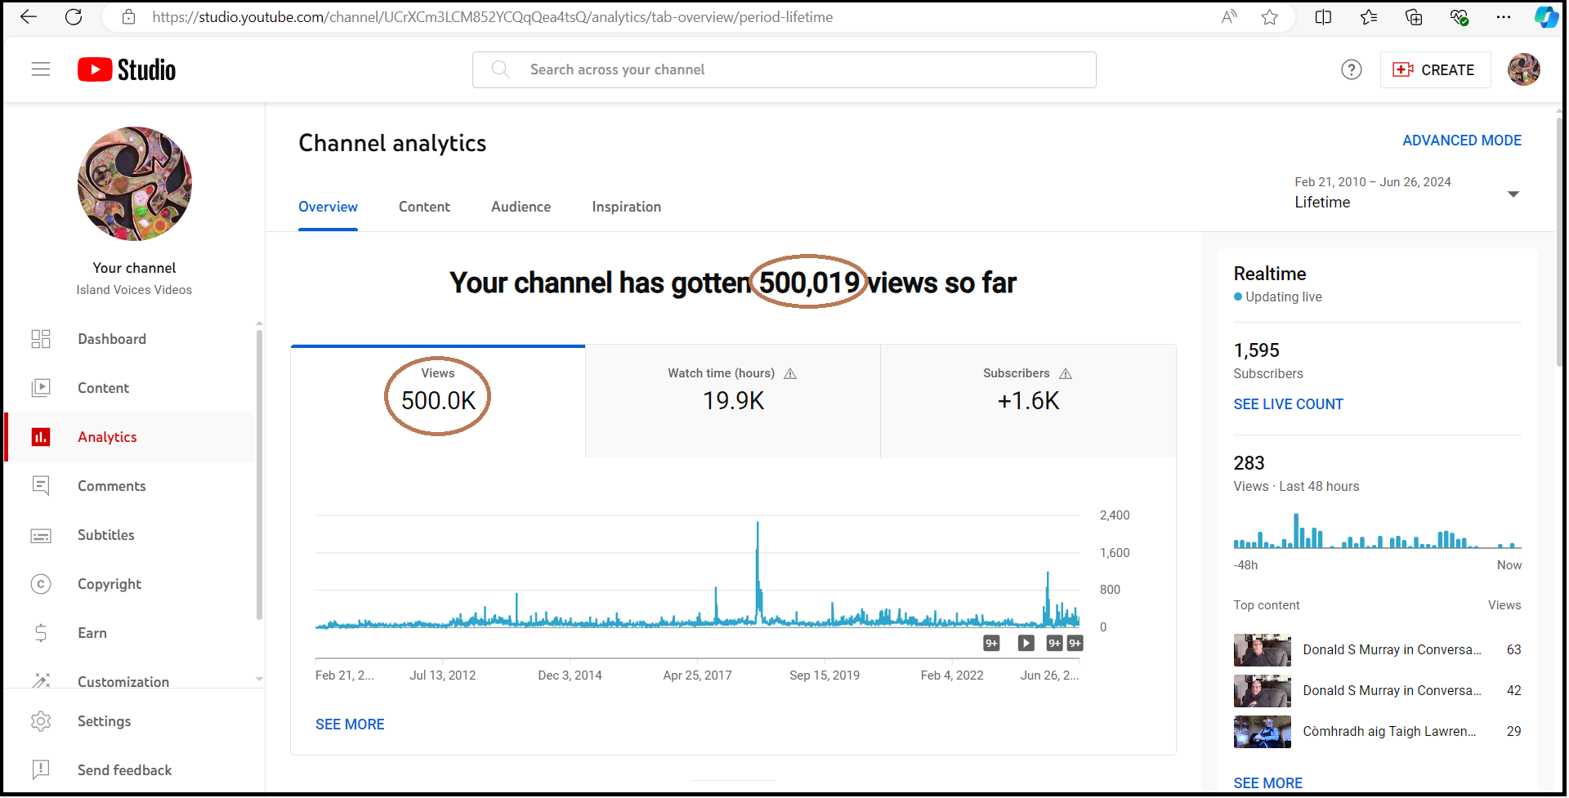Click the video published marker on chart
1569x798 pixels.
tap(1026, 644)
